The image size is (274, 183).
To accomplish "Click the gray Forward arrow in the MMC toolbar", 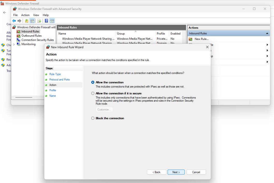I will click(19, 21).
